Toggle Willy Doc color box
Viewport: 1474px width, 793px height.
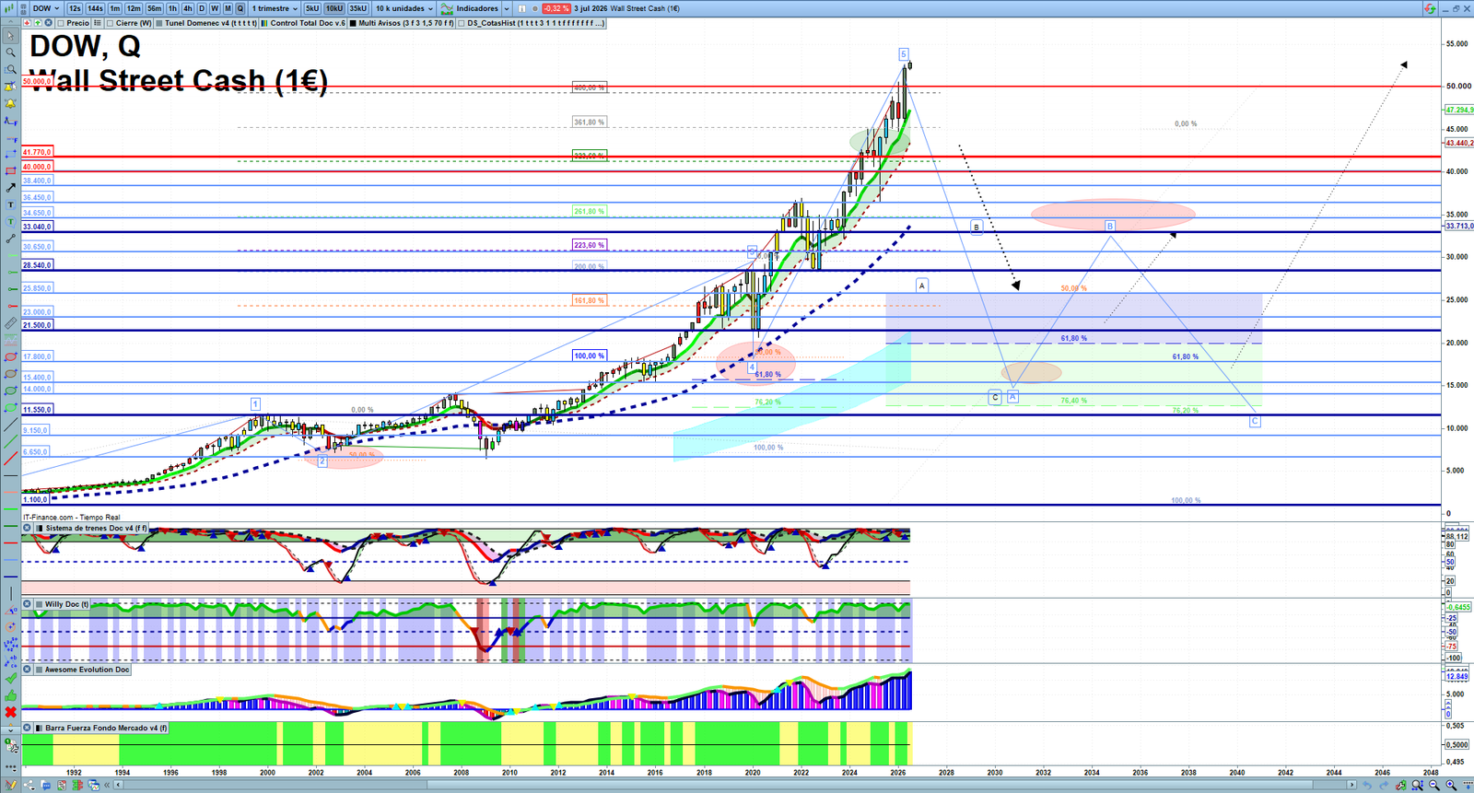tap(40, 604)
